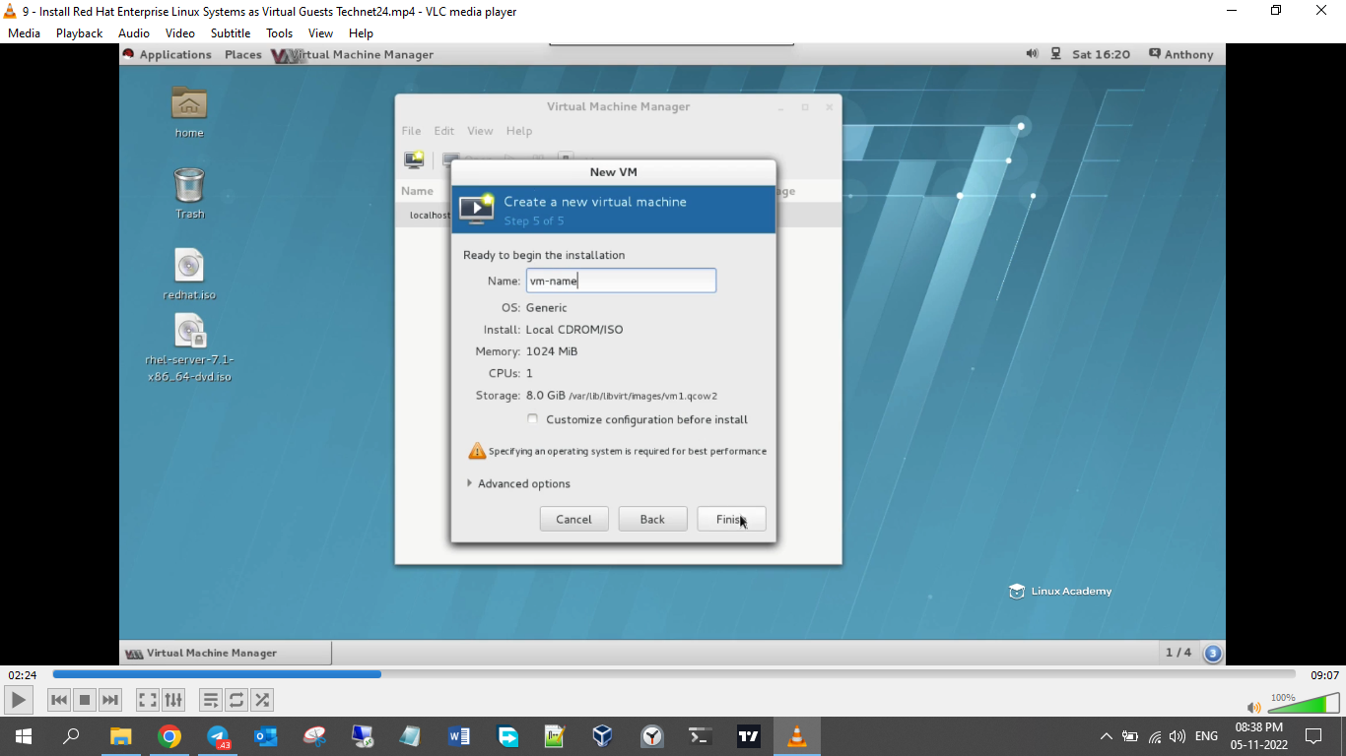Open the VLC Tools menu

click(x=280, y=33)
